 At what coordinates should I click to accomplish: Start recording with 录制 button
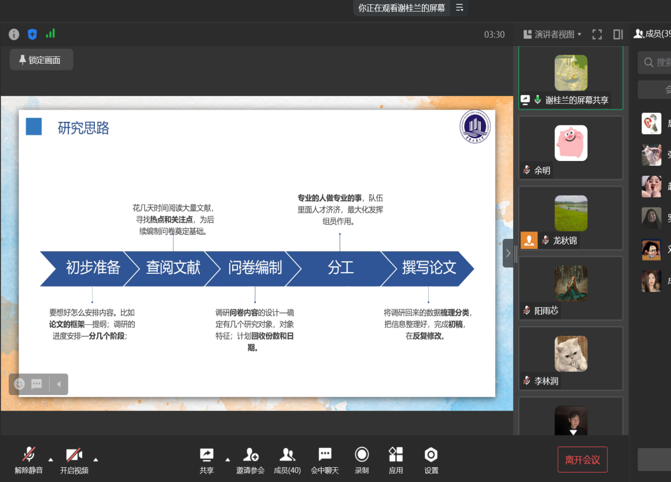click(361, 460)
